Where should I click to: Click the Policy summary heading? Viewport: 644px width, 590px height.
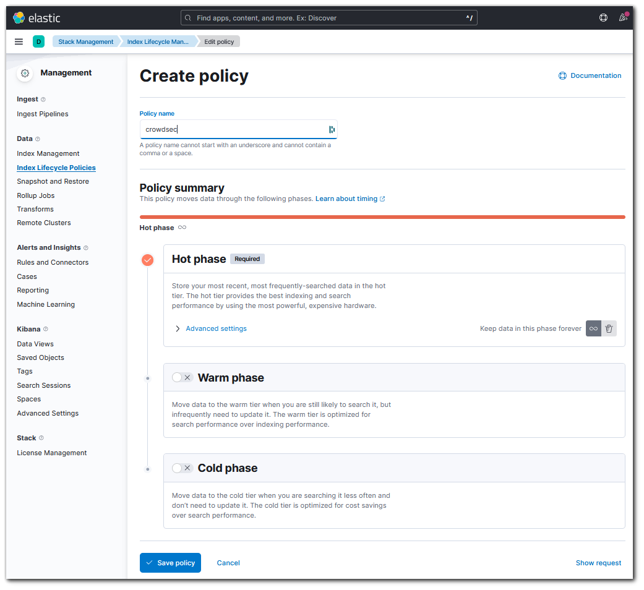pyautogui.click(x=182, y=187)
